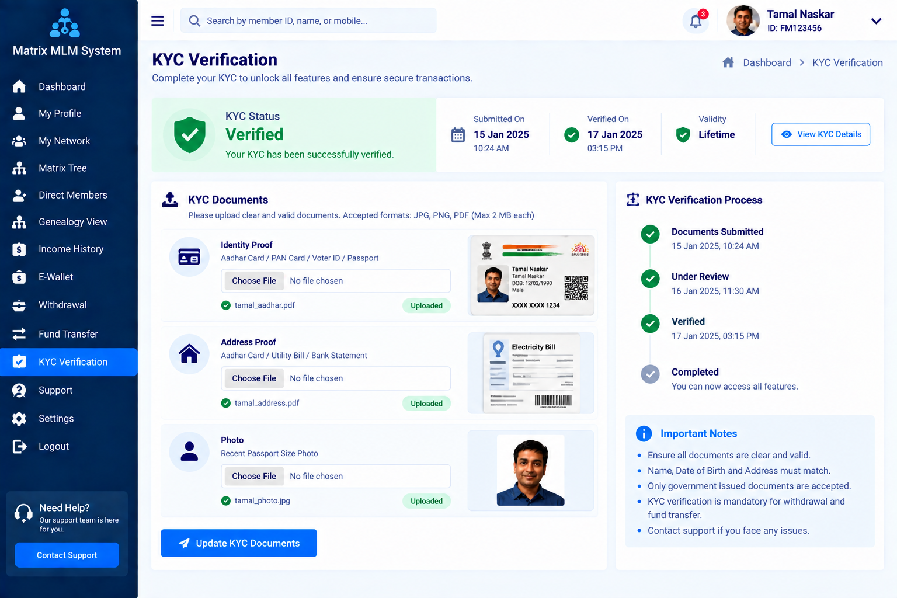Click the Contact Support button
This screenshot has height=598, width=897.
pos(67,555)
